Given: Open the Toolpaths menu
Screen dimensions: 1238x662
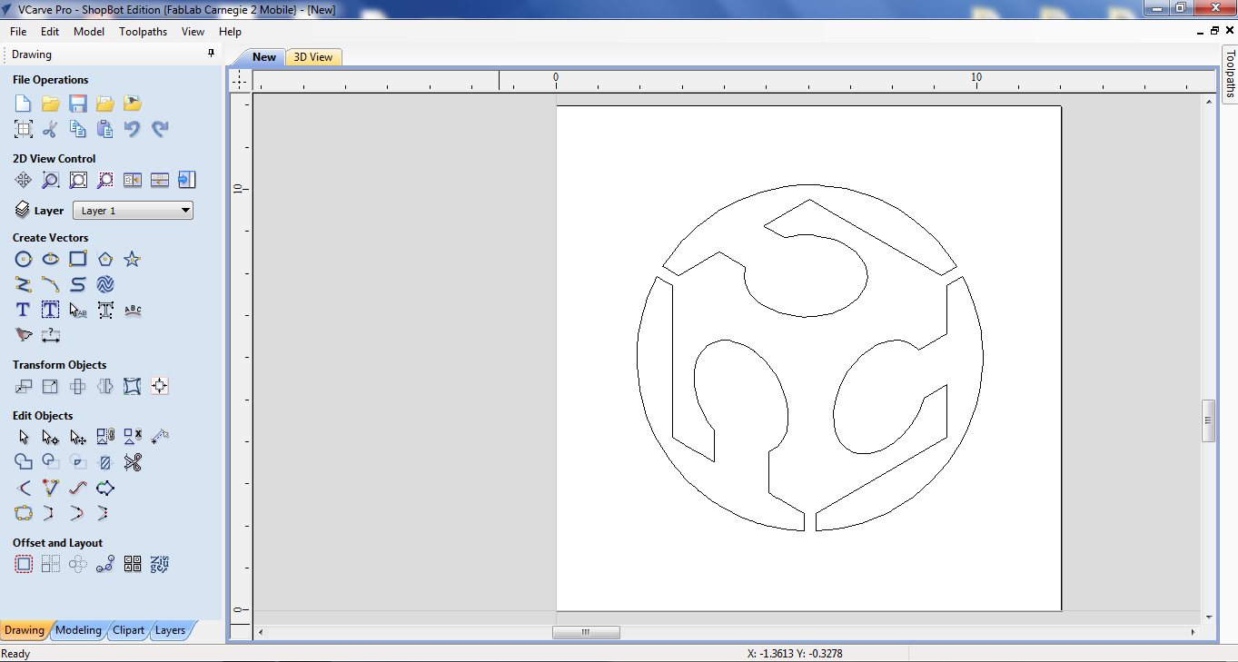Looking at the screenshot, I should tap(144, 31).
